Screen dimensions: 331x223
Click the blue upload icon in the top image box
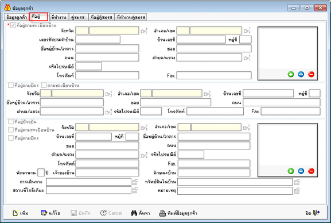tap(301, 74)
